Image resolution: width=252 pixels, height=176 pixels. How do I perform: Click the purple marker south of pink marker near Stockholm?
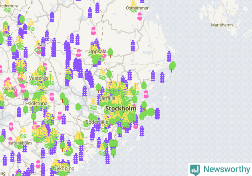(x=142, y=131)
